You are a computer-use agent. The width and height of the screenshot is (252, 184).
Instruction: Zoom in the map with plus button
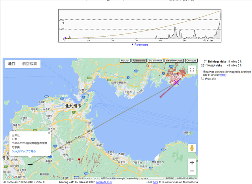click(x=192, y=163)
